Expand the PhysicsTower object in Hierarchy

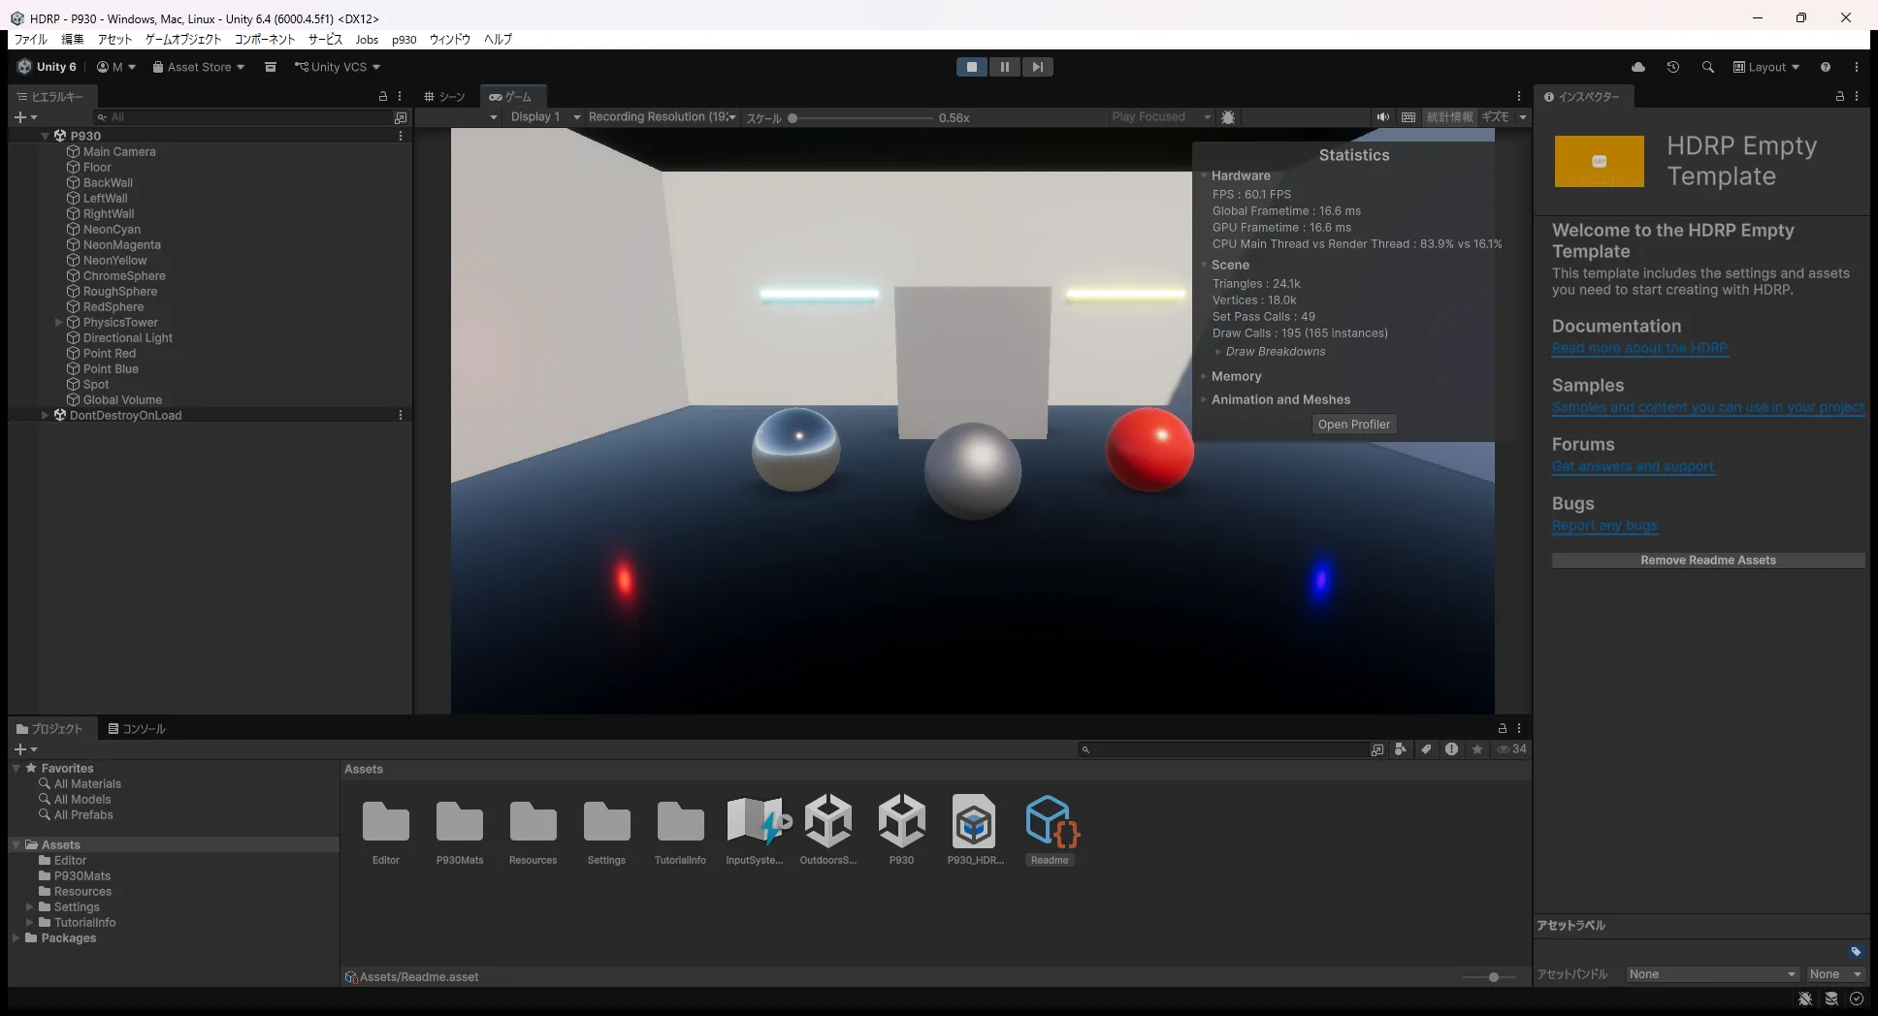(59, 323)
